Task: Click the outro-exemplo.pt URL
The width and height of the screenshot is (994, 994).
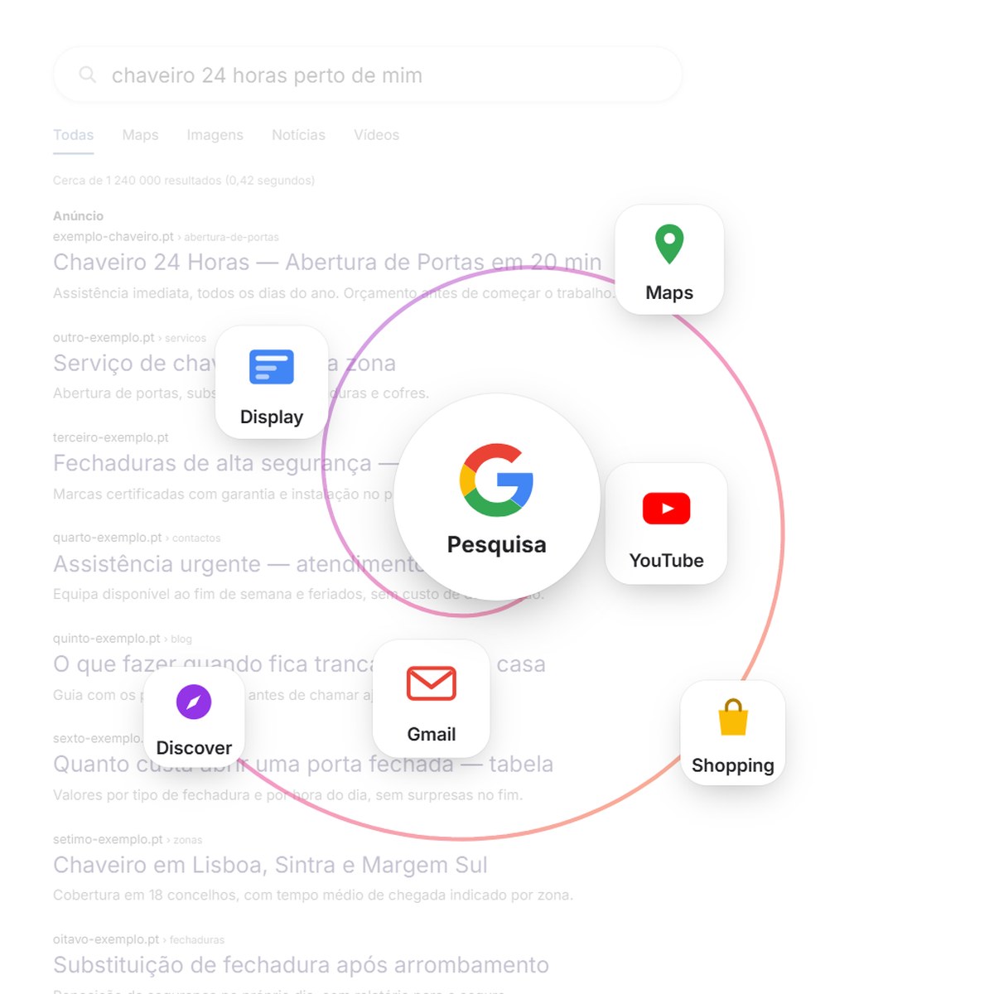Action: [104, 338]
